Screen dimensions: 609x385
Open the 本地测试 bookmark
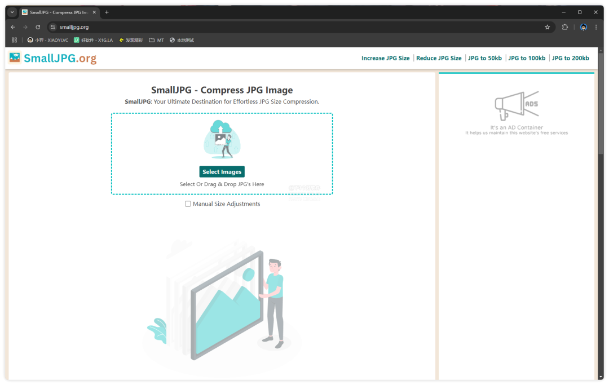click(182, 40)
